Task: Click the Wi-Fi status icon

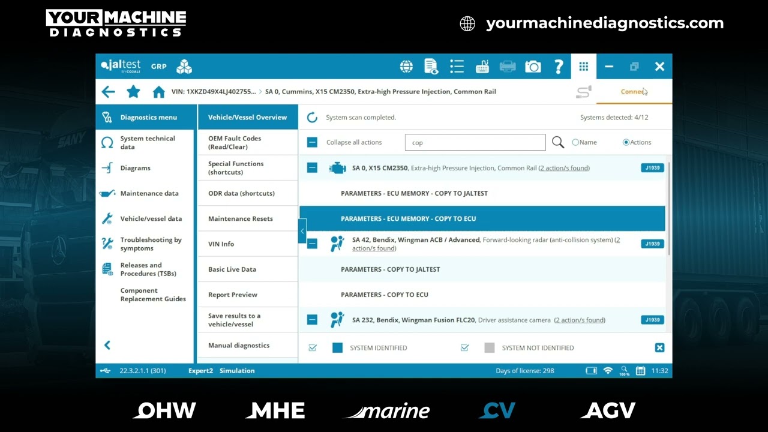Action: click(x=608, y=371)
